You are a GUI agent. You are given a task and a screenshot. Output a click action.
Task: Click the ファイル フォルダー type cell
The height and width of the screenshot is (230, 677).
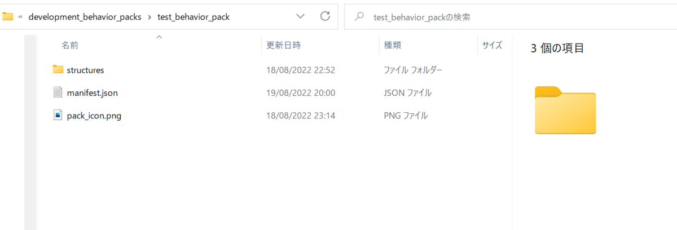pos(412,70)
